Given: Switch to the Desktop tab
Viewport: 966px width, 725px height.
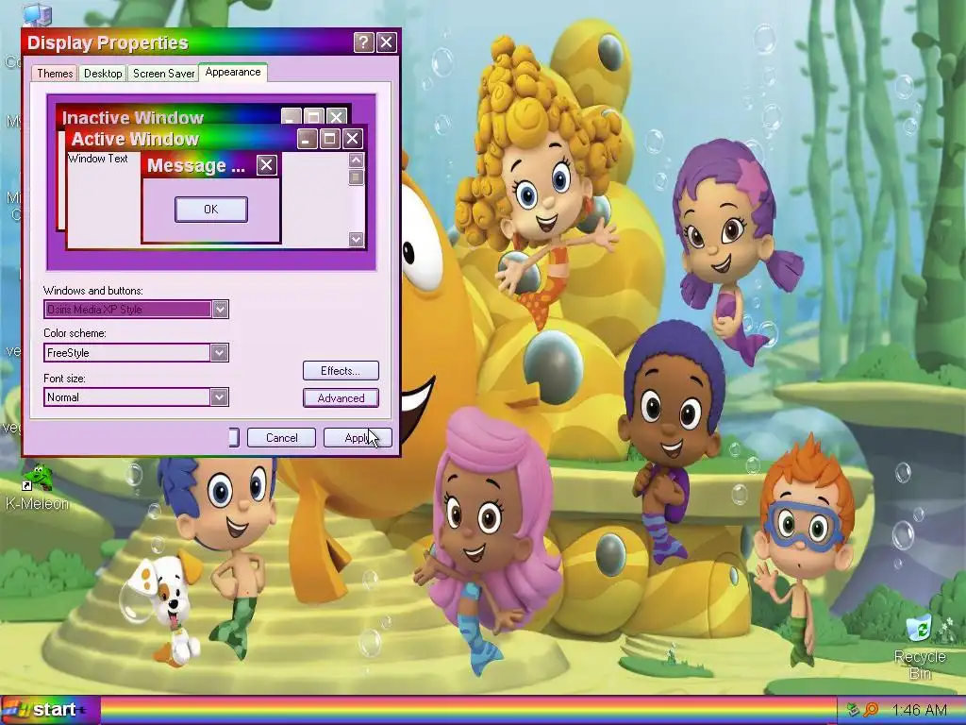Looking at the screenshot, I should 103,74.
